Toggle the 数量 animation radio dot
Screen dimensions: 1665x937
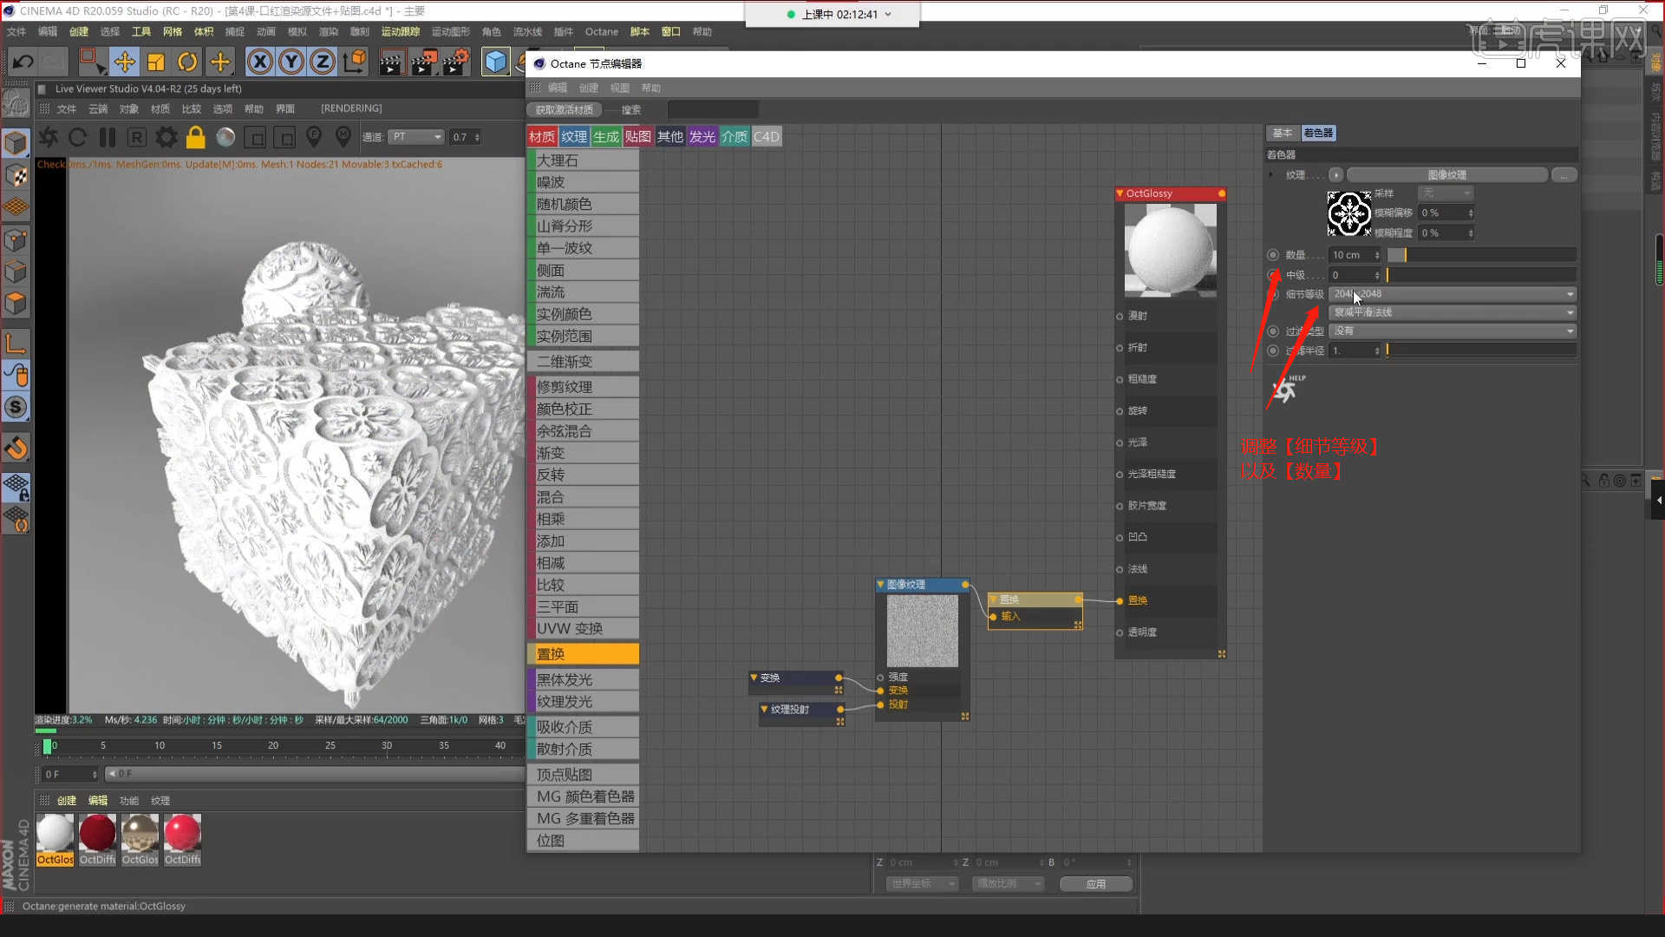[1273, 255]
